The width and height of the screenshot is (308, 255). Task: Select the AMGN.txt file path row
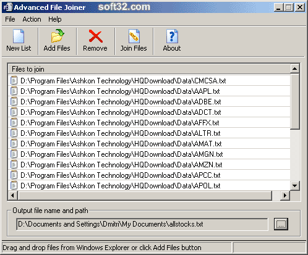pyautogui.click(x=149, y=154)
